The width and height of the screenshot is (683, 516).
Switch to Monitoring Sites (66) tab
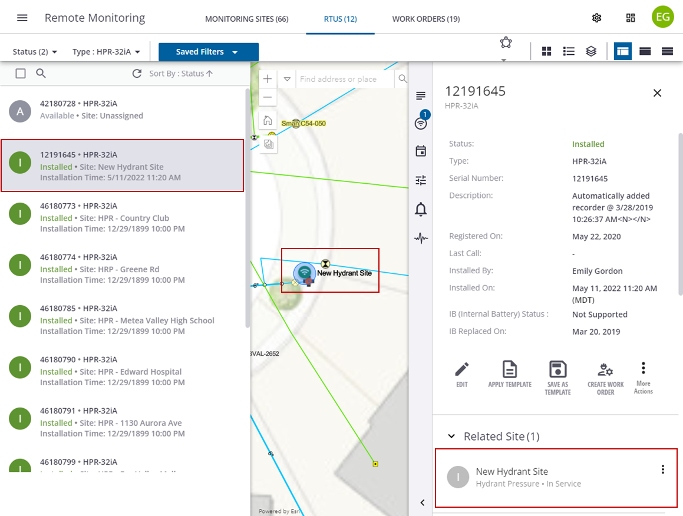click(x=246, y=19)
